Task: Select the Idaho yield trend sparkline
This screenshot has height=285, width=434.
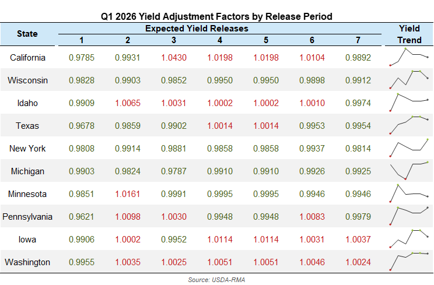Action: (x=409, y=103)
